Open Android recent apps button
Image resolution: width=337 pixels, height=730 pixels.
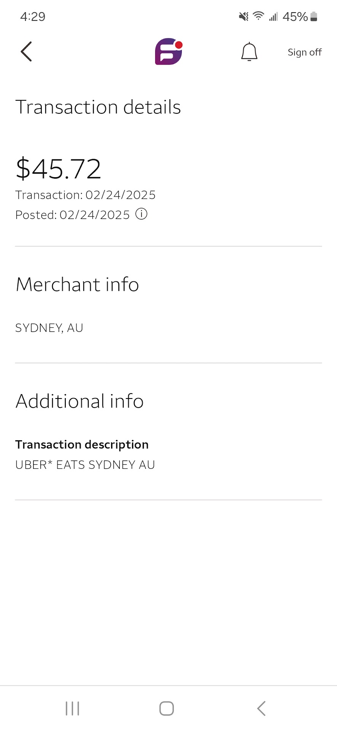[72, 708]
